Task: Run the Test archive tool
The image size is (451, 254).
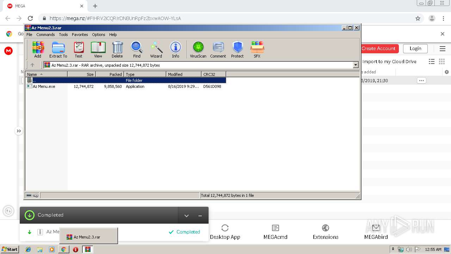Action: pos(79,49)
